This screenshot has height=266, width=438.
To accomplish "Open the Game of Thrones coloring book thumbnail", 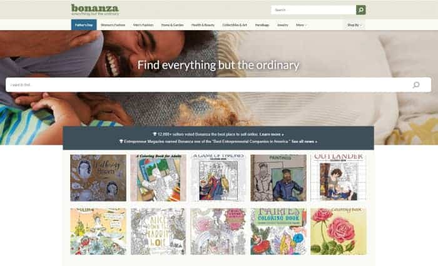I will (x=218, y=178).
